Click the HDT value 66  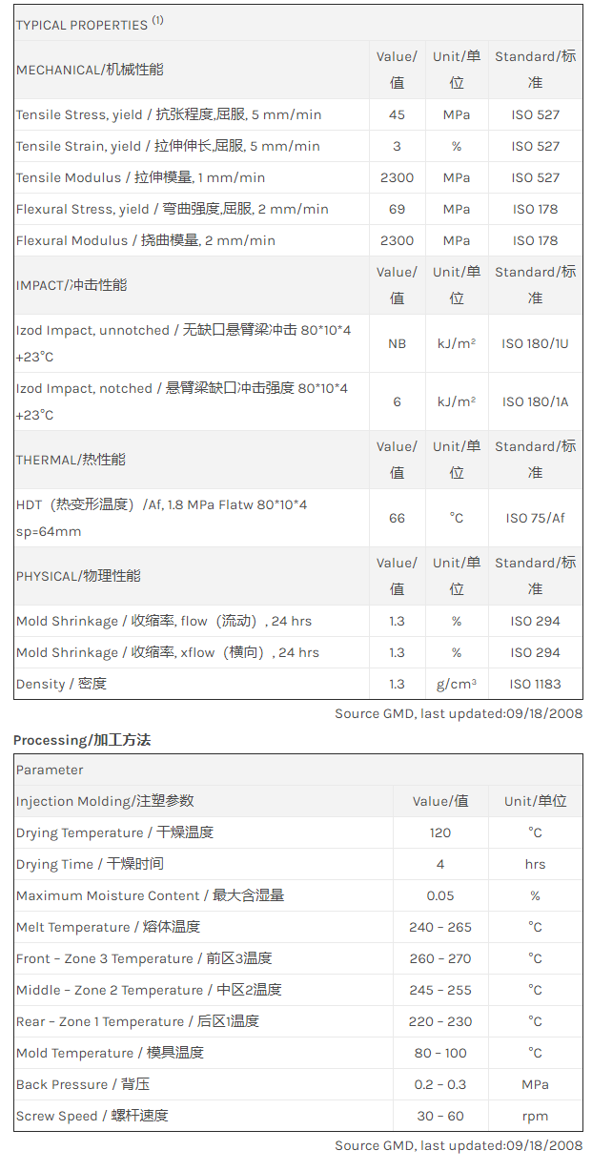pyautogui.click(x=397, y=518)
